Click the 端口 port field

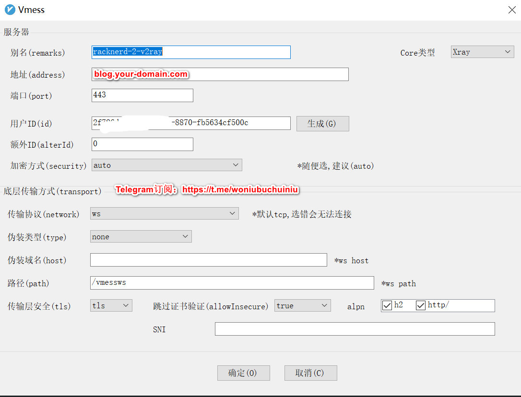coord(142,95)
